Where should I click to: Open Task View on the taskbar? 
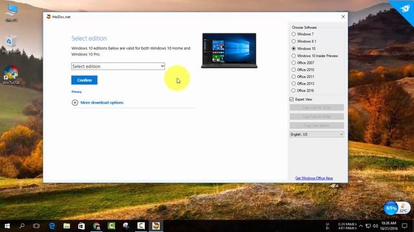coord(36,226)
